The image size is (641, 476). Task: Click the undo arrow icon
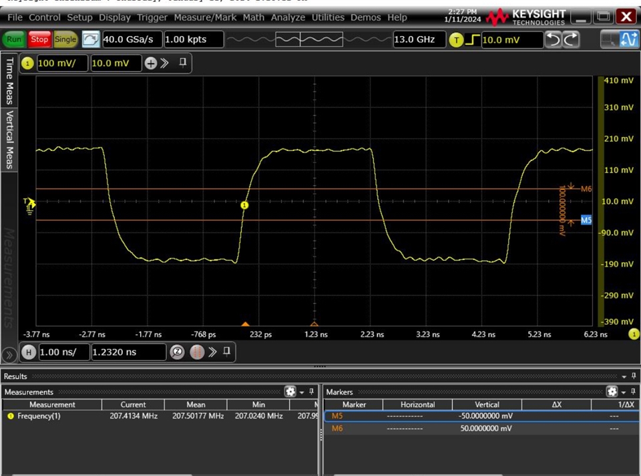554,39
